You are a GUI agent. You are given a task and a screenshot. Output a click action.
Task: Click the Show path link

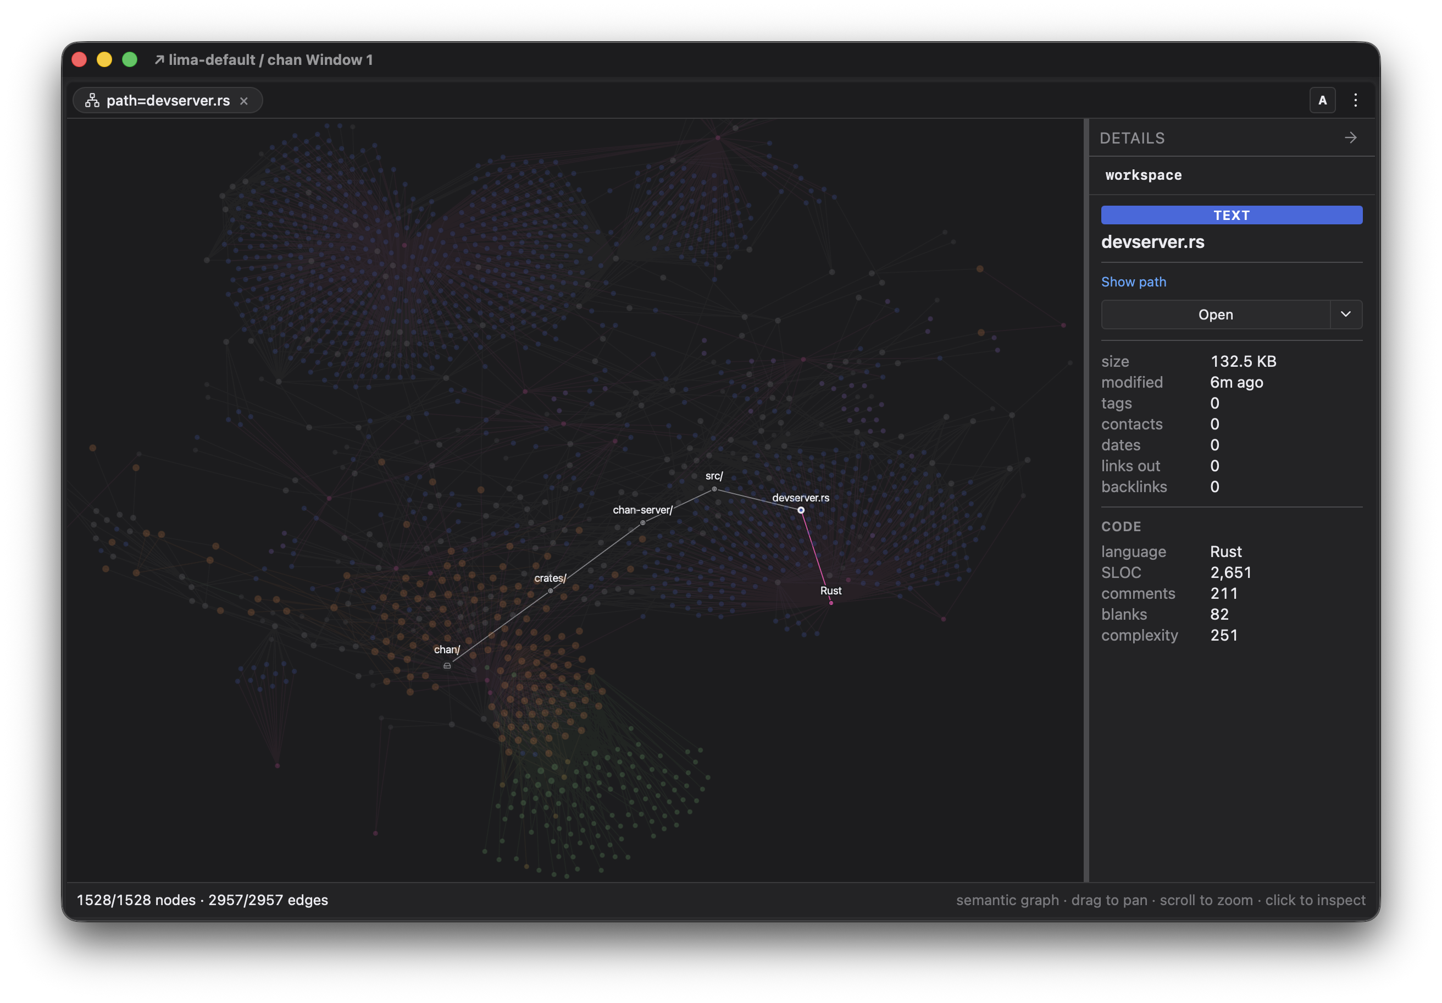click(x=1133, y=282)
